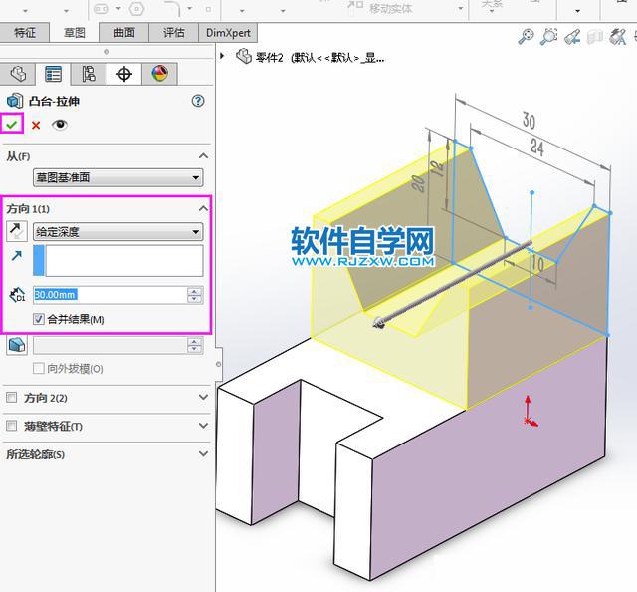Open ConfigurationManager tab icon
637x592 pixels.
coord(89,74)
